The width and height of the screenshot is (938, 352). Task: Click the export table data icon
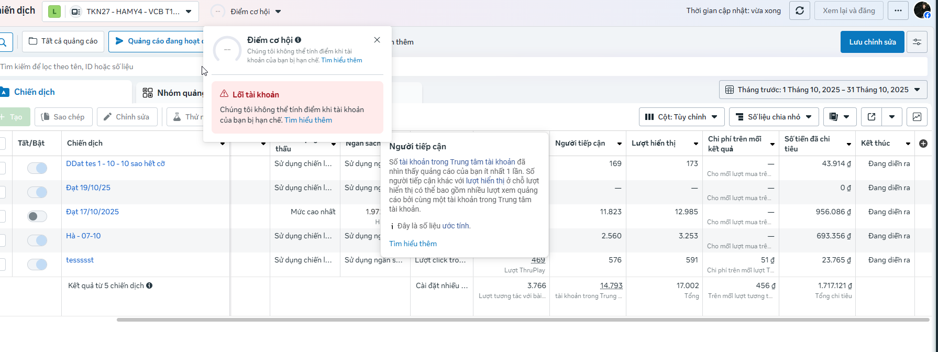[871, 117]
